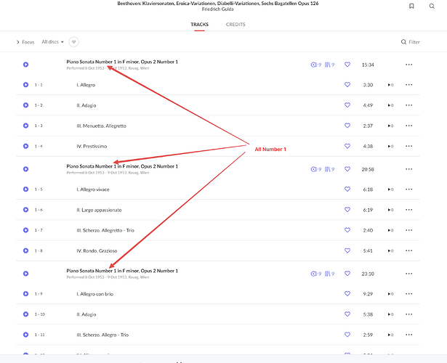Open more options for Allegro con brio
The width and height of the screenshot is (447, 363).
[408, 294]
